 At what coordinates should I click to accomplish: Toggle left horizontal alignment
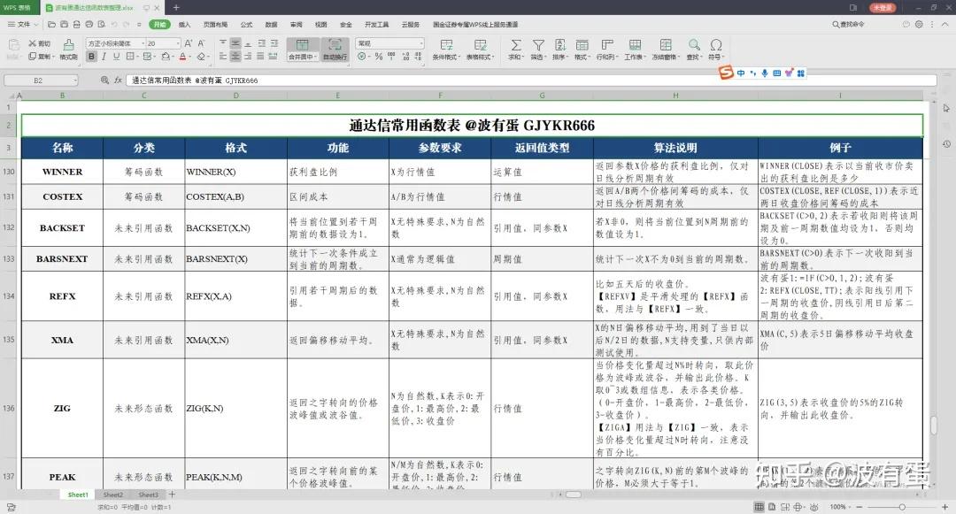222,57
